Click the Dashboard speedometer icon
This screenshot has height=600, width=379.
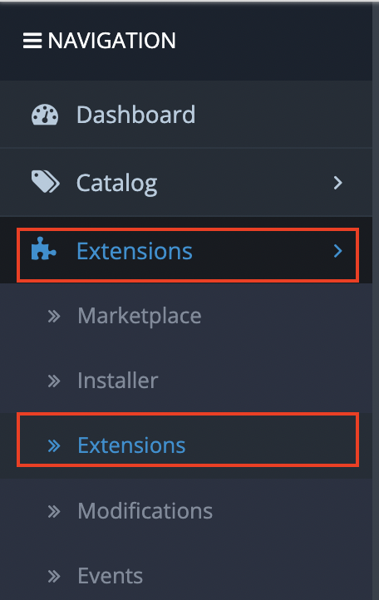coord(45,115)
